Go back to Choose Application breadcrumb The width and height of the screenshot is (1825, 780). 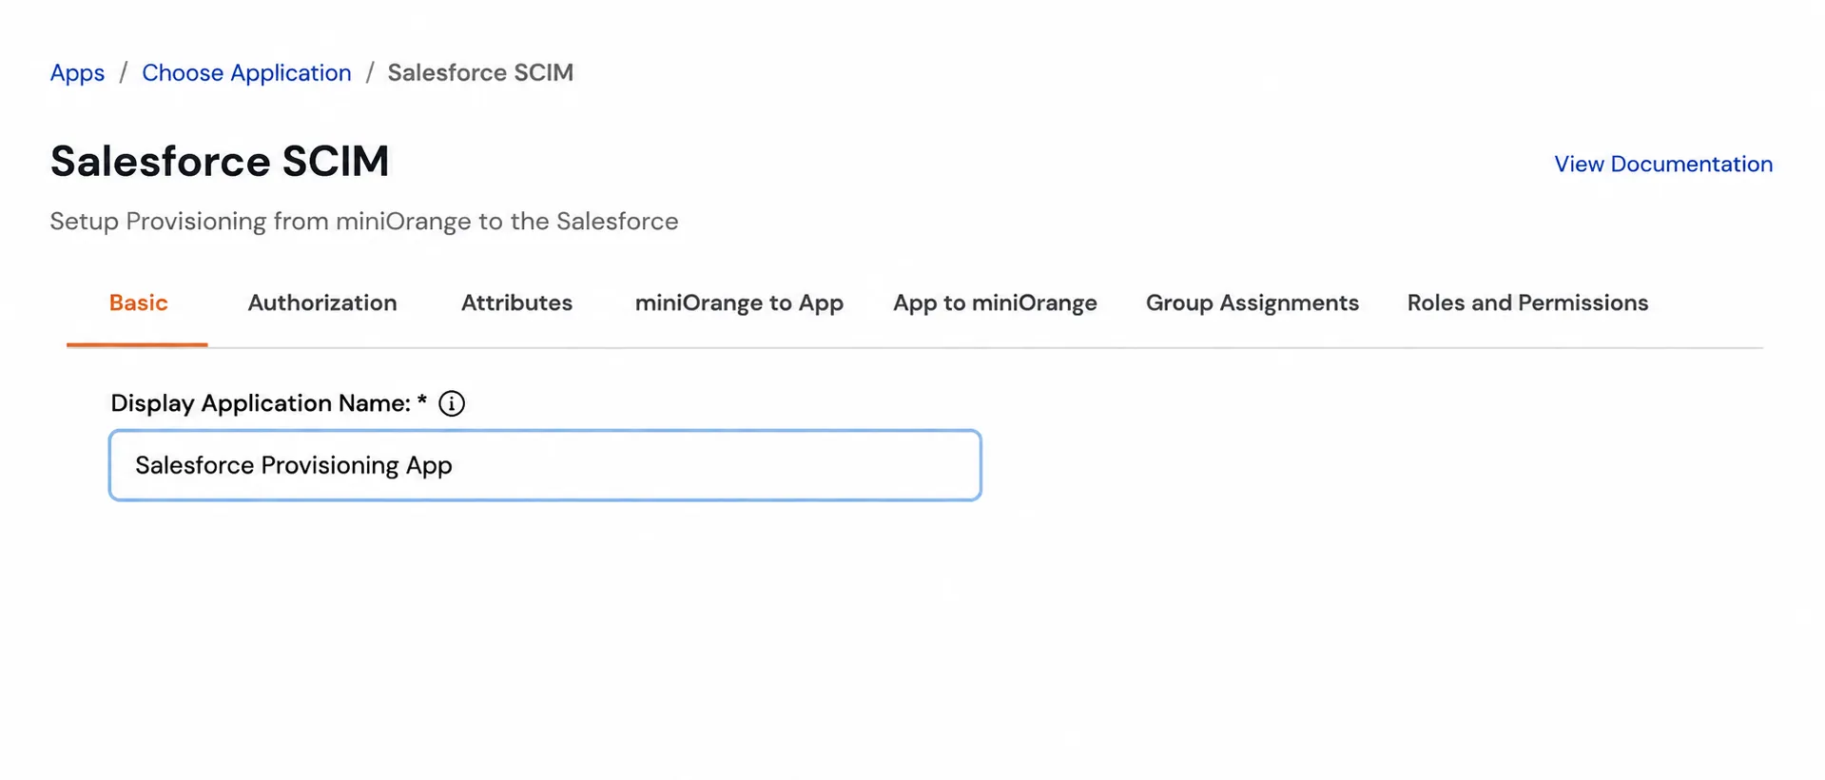(x=246, y=72)
